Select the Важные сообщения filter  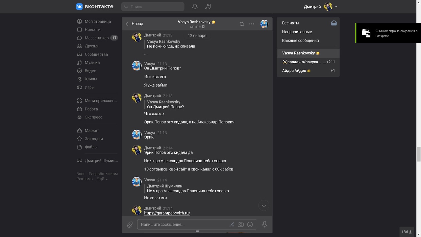point(300,40)
